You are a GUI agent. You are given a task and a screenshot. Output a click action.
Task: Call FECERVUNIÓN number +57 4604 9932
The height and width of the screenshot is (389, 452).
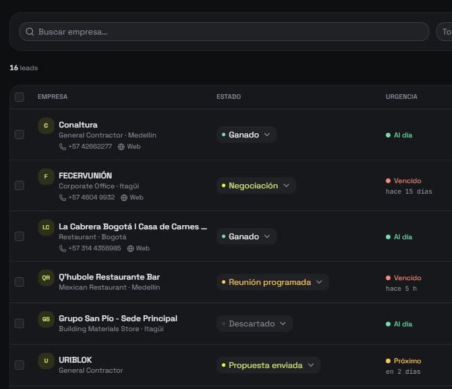(91, 197)
